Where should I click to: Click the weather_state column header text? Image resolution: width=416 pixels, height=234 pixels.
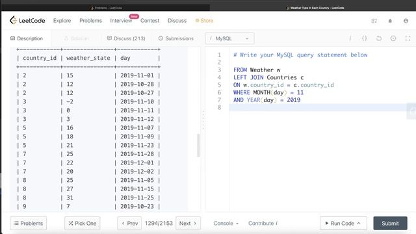coord(88,58)
